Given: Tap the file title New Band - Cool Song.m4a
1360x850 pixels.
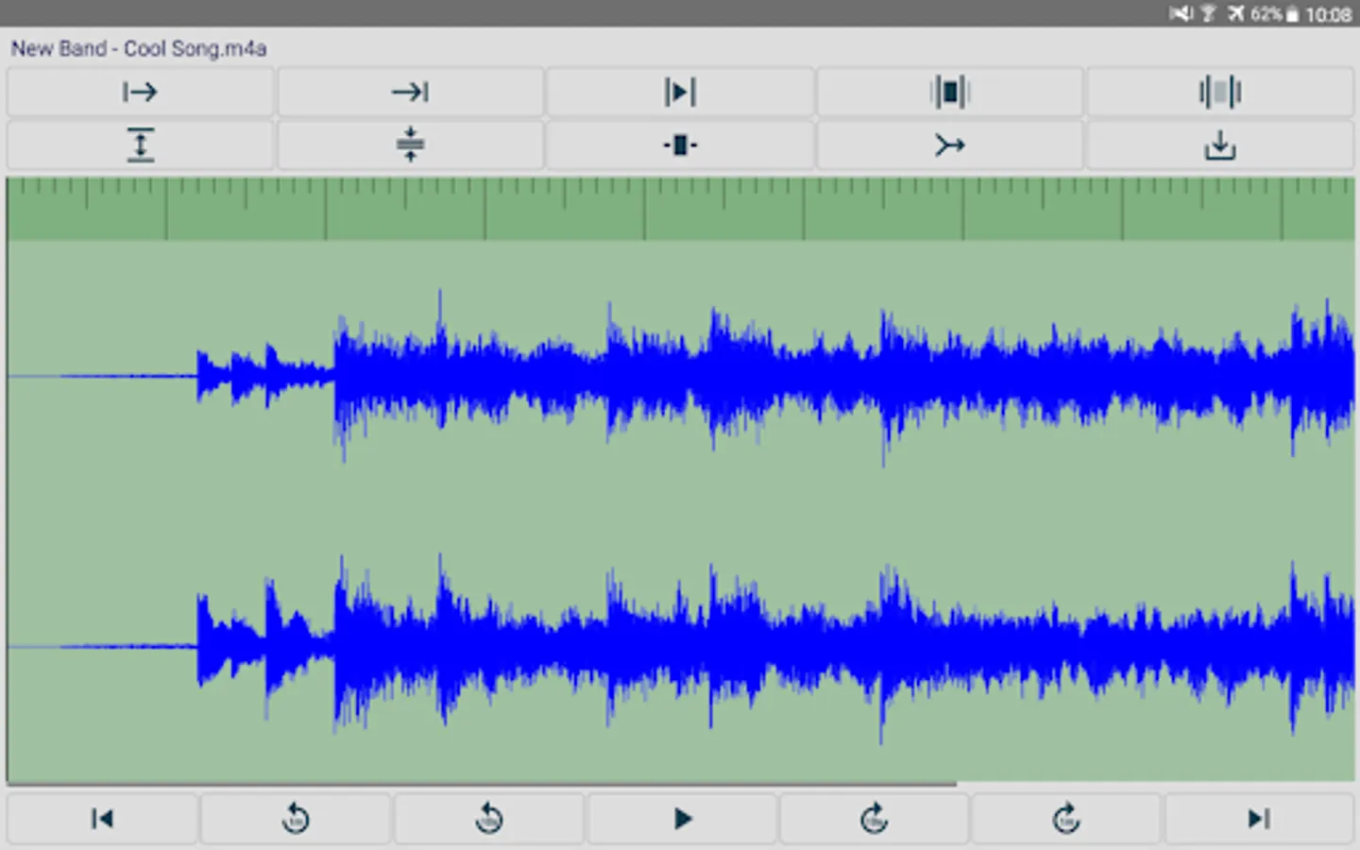Looking at the screenshot, I should coord(139,49).
